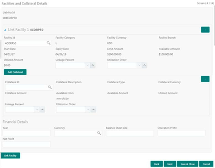Open Collateral Id lookup magnifier
This screenshot has width=215, height=168.
click(x=50, y=87)
